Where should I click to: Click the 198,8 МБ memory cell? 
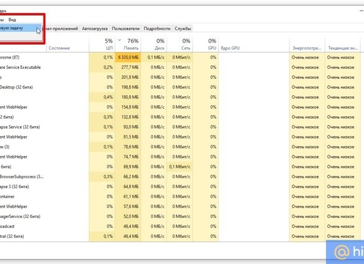128,87
